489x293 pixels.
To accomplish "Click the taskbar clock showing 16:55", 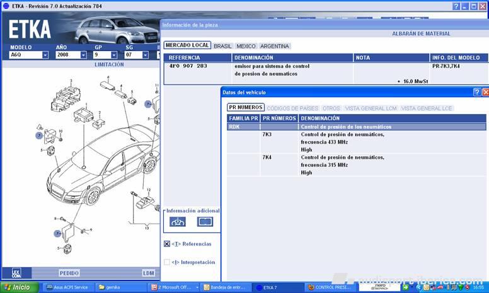I will 478,287.
